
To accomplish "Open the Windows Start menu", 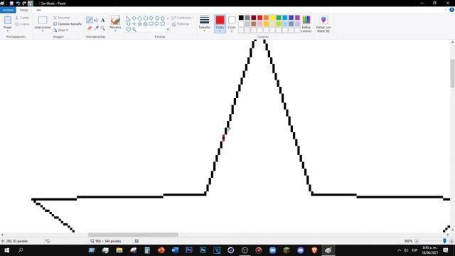I will point(6,250).
